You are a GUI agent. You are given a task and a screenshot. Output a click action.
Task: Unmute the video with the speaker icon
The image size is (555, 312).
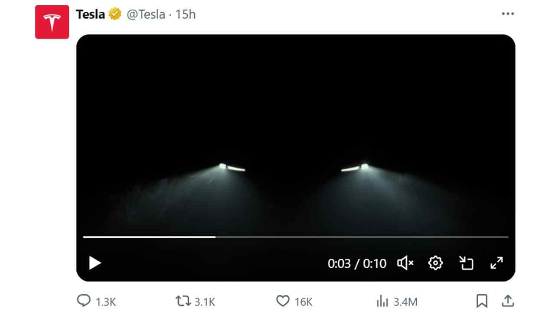coord(405,263)
